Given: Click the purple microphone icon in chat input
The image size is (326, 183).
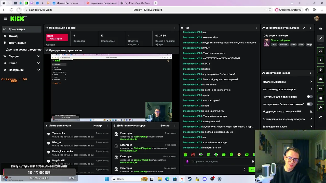Looking at the screenshot, I should pyautogui.click(x=187, y=161).
